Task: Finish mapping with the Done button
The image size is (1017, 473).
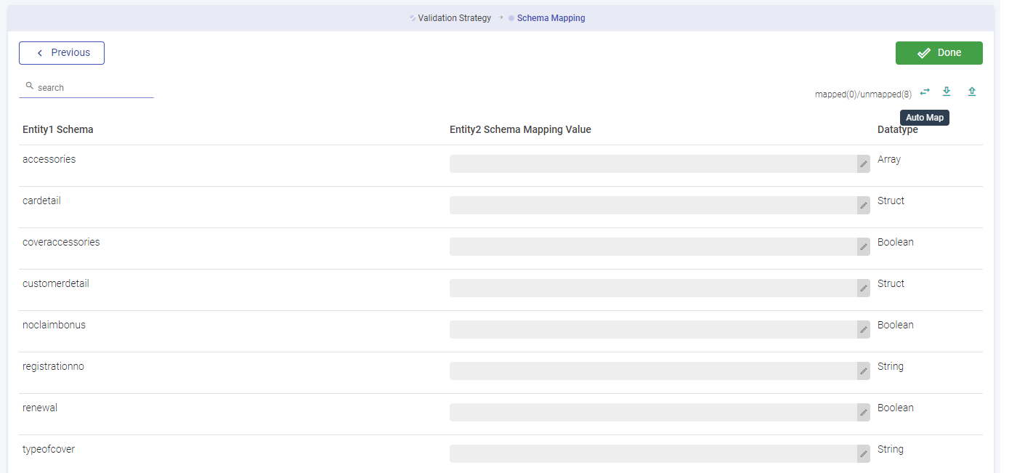Action: [939, 53]
